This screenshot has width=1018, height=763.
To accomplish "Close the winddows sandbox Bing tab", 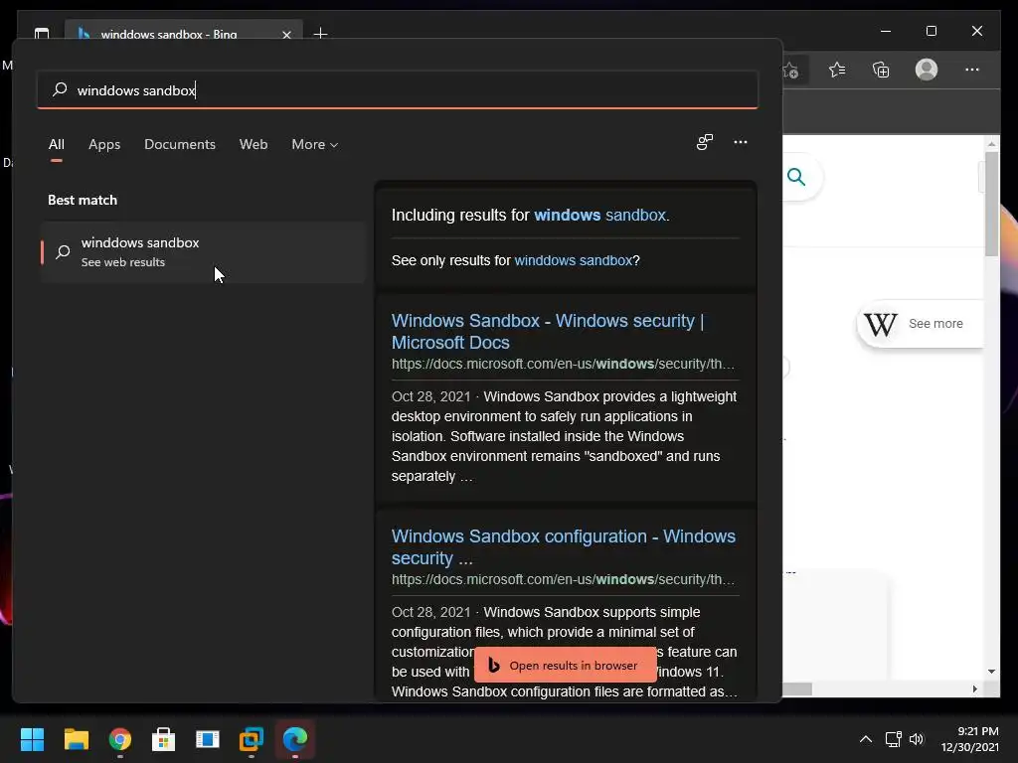I will click(286, 35).
